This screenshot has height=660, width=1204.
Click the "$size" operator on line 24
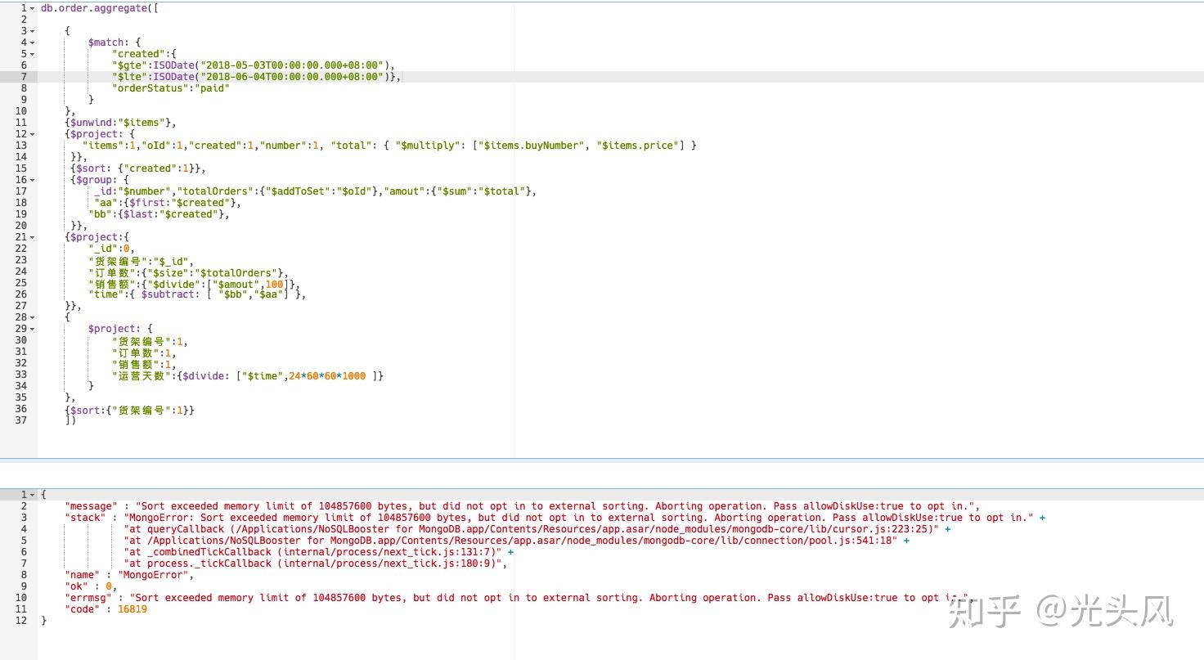[x=171, y=273]
